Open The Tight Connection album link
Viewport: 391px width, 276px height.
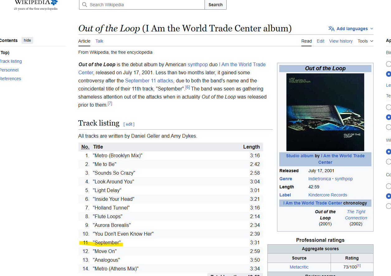[x=356, y=215]
